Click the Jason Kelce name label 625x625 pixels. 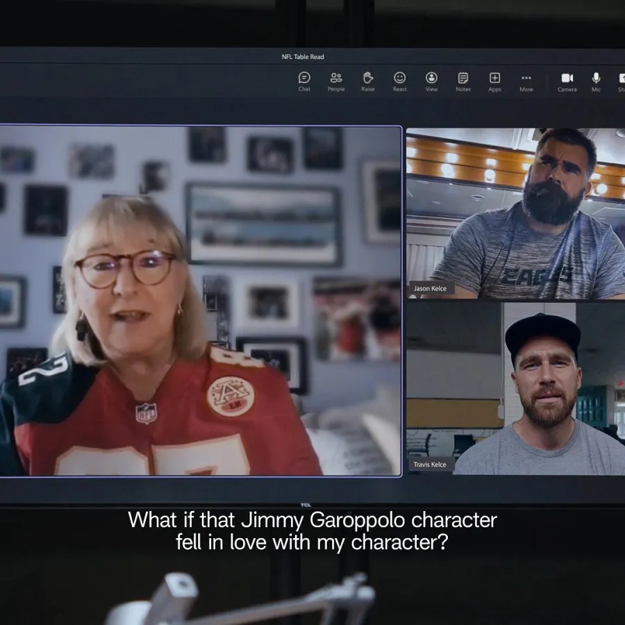[432, 287]
